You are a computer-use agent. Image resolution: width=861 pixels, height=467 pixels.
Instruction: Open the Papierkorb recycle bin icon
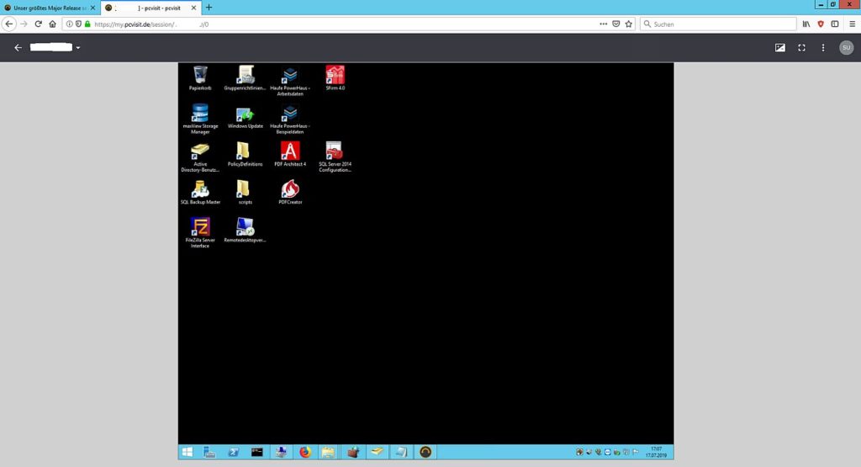[199, 75]
